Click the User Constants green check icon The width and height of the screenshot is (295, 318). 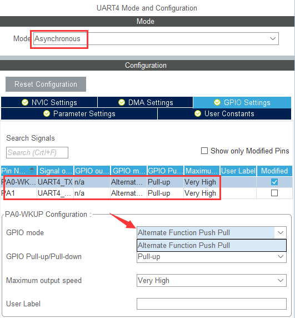tap(198, 113)
